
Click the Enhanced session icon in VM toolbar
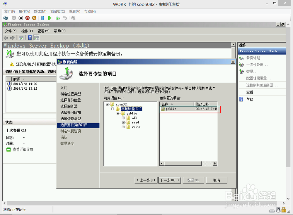coord(73,18)
